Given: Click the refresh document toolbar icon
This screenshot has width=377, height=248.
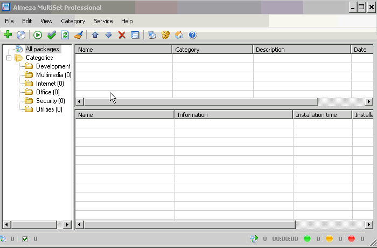Looking at the screenshot, I should (65, 35).
